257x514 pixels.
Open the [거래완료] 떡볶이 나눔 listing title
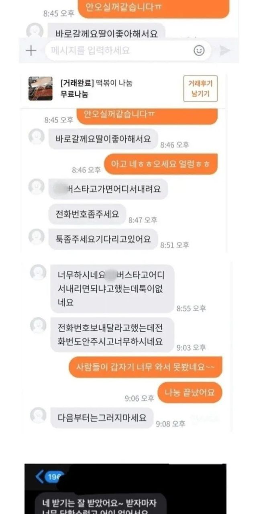[x=96, y=84]
